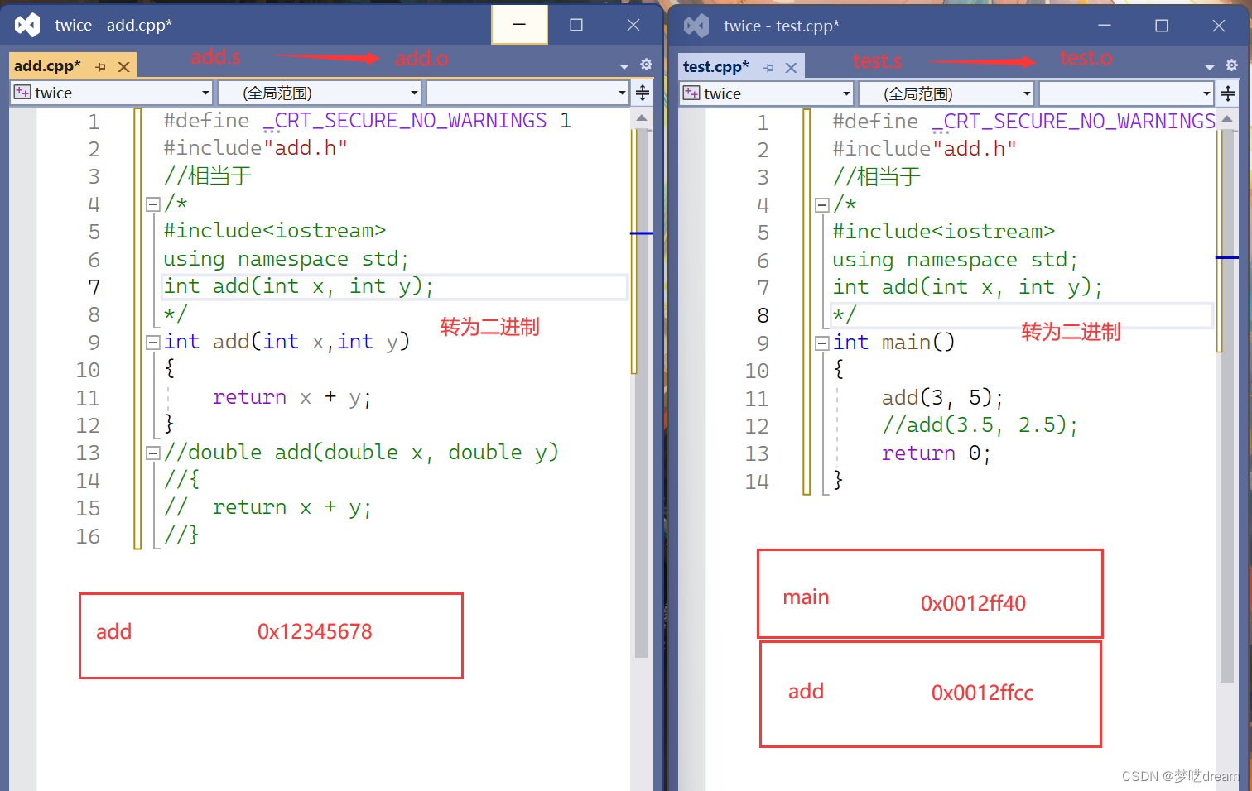This screenshot has width=1252, height=791.
Task: Split the add.cpp editor view
Action: (643, 93)
